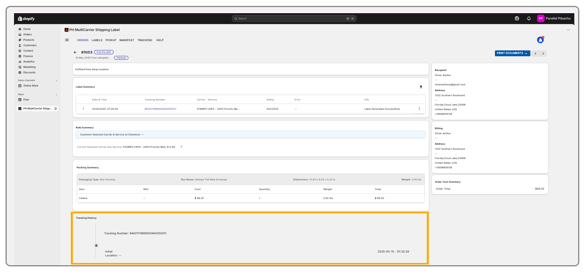Click the STAMPS USPS carrier service cell
This screenshot has height=275, width=586.
click(218, 109)
